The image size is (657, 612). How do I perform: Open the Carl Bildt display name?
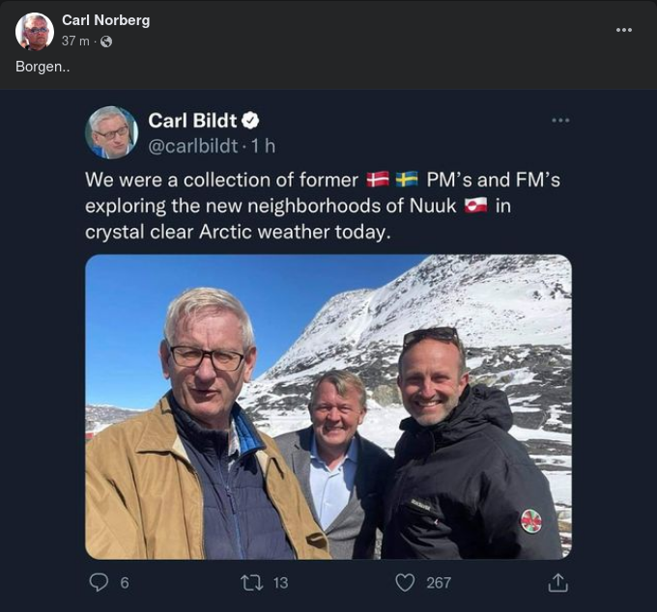pos(191,121)
